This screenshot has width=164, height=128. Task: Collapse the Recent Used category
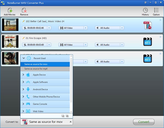point(24,58)
